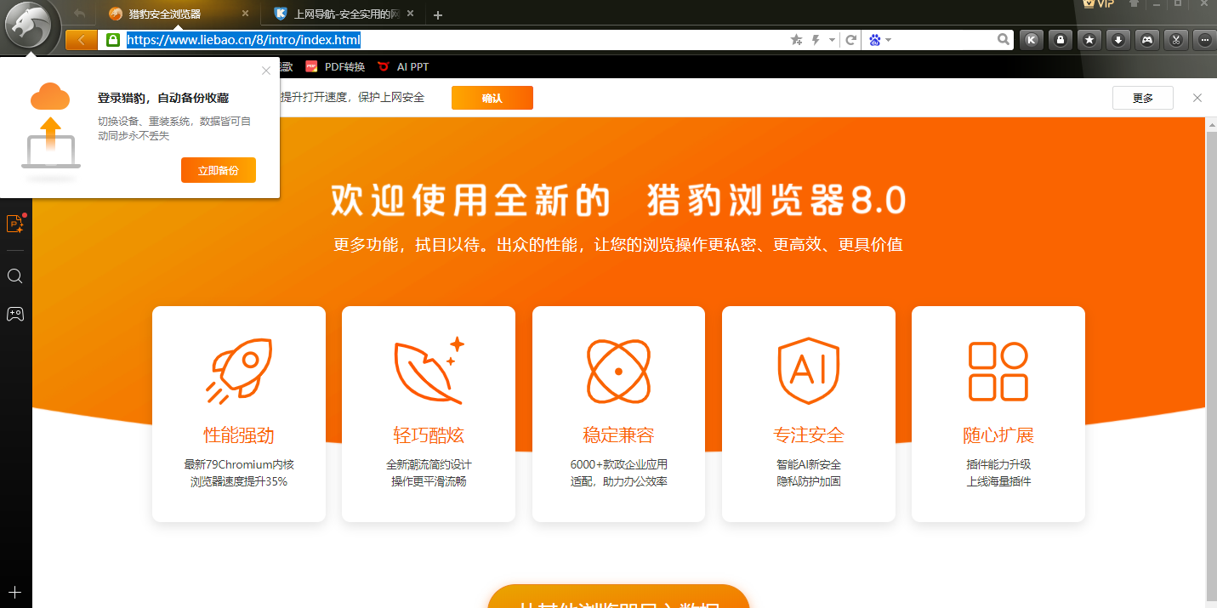Click the 更多 button in notification bar
The width and height of the screenshot is (1217, 608).
pyautogui.click(x=1143, y=98)
